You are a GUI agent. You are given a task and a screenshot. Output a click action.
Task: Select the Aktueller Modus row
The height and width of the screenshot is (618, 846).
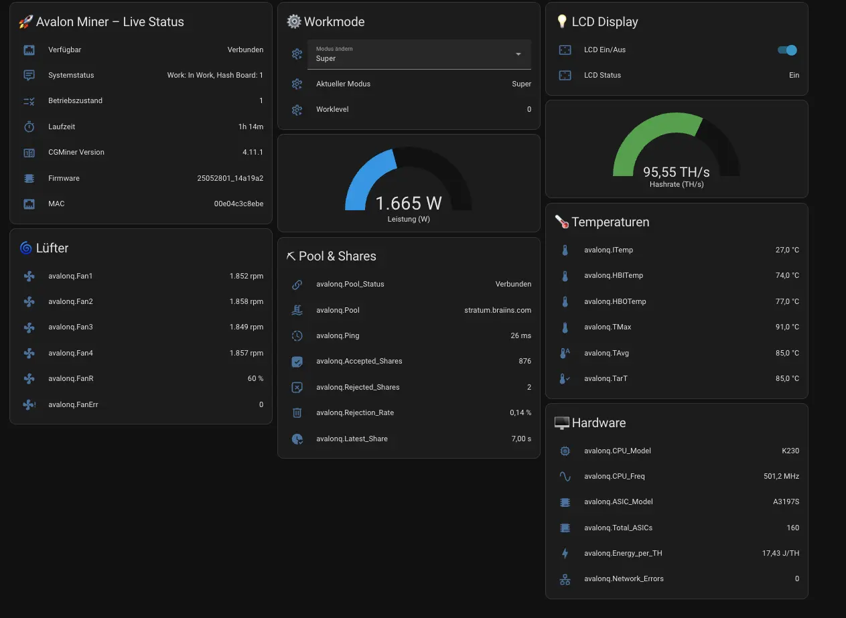[409, 84]
